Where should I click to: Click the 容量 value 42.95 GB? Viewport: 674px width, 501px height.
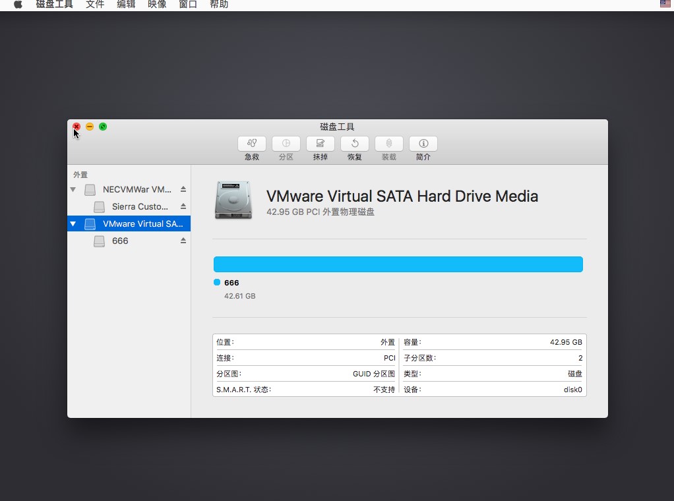tap(566, 342)
